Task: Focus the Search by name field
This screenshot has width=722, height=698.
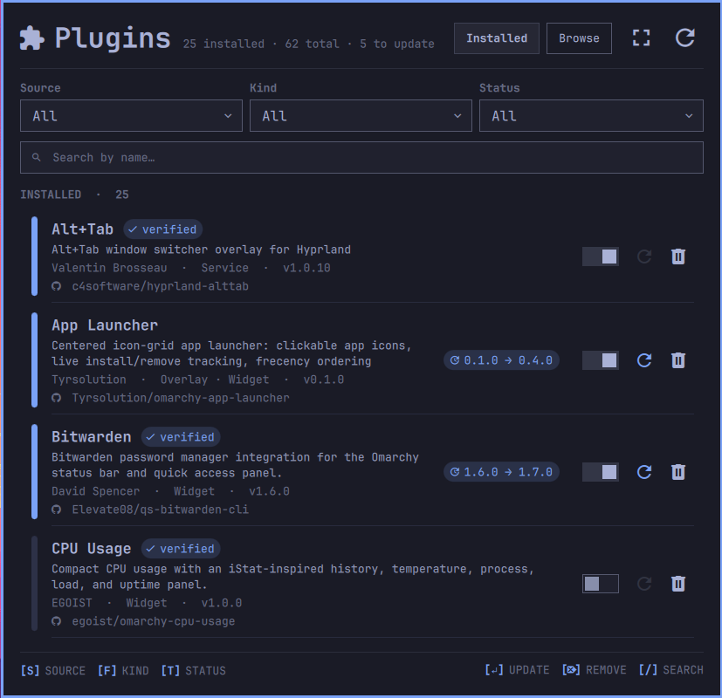Action: [x=361, y=158]
